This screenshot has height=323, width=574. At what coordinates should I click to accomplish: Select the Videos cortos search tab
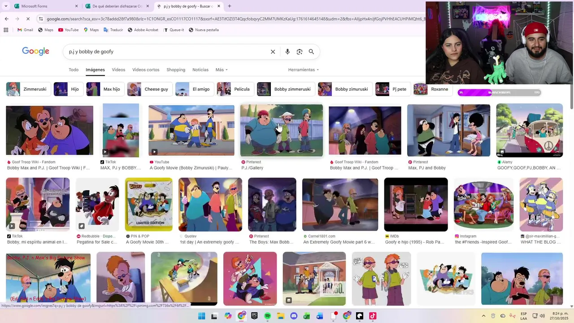(146, 70)
